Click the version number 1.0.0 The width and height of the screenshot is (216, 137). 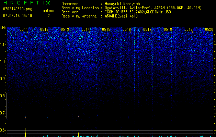tap(46, 3)
